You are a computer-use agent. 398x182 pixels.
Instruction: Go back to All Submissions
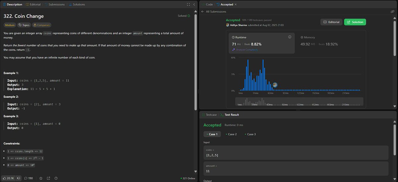click(x=216, y=11)
